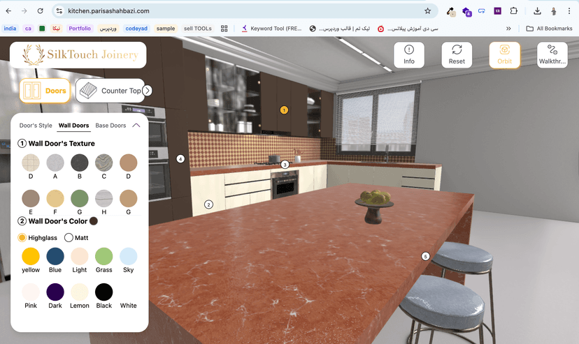Switch to the Base Doors tab
Image resolution: width=579 pixels, height=344 pixels.
click(110, 126)
